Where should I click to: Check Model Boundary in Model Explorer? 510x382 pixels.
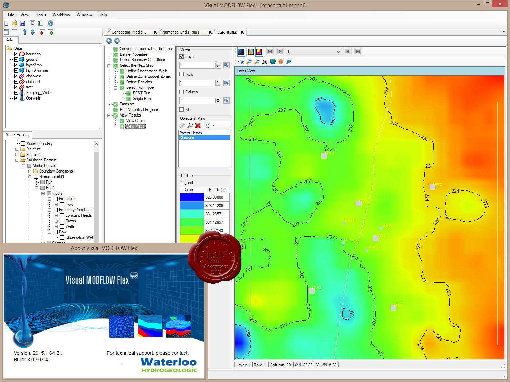tap(23, 143)
